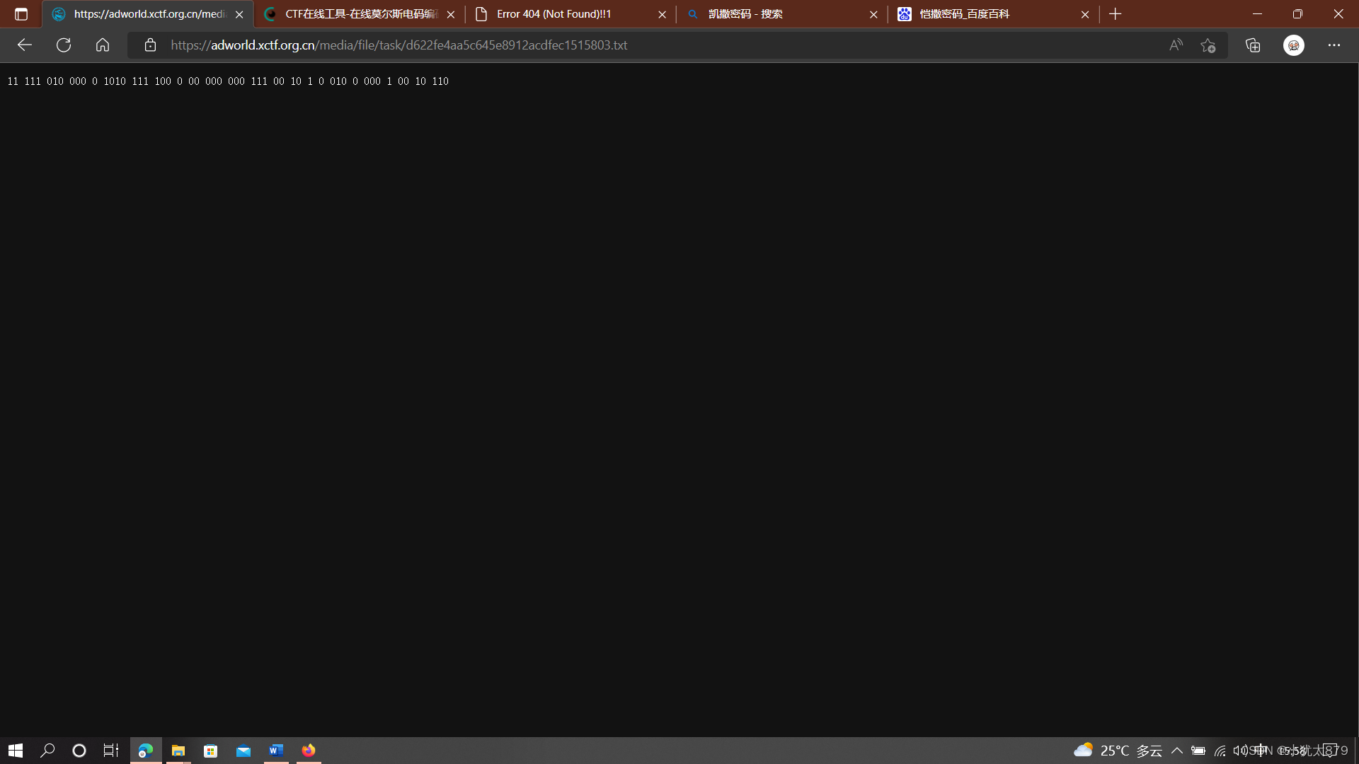View site information lock icon
This screenshot has height=764, width=1359.
150,45
